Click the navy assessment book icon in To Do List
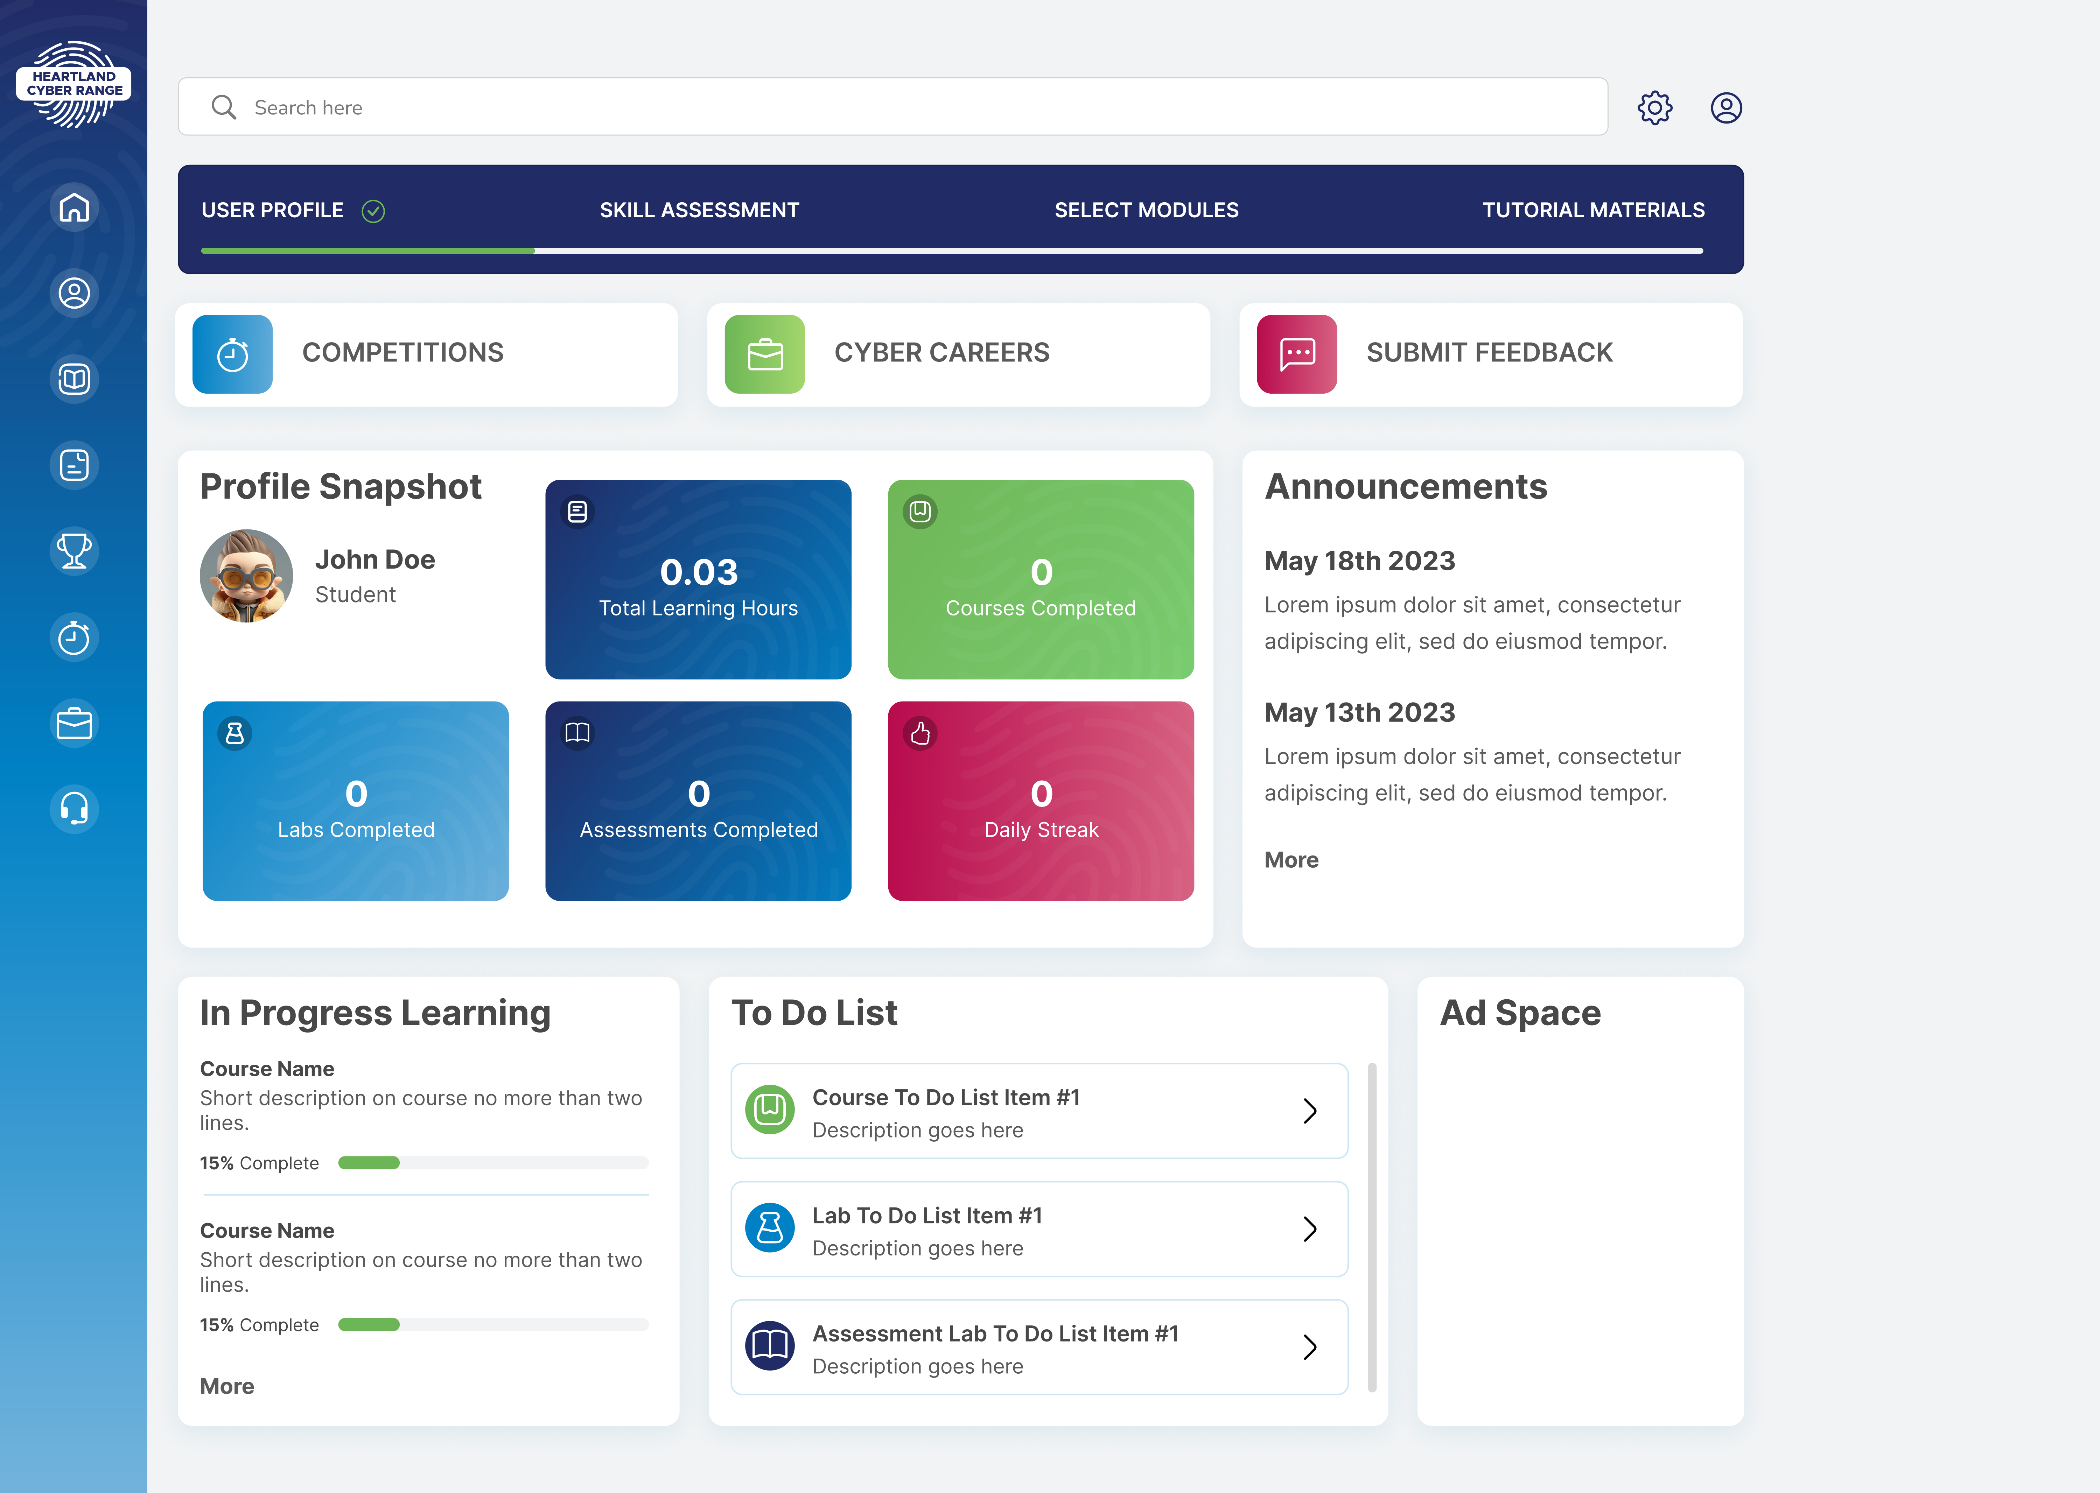The height and width of the screenshot is (1493, 2100). pos(770,1346)
